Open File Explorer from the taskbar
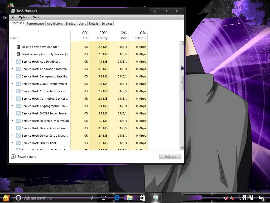This screenshot has width=270, height=203. [129, 198]
